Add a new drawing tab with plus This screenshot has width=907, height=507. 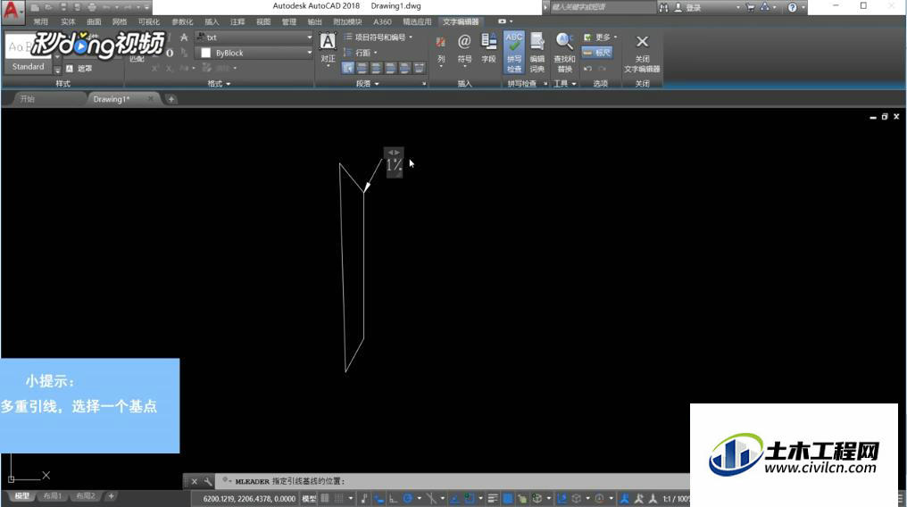pos(171,99)
